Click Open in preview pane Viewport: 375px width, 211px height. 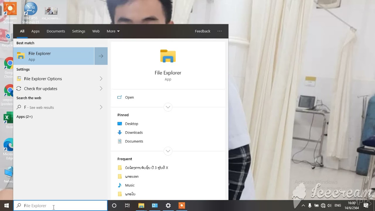click(x=129, y=97)
